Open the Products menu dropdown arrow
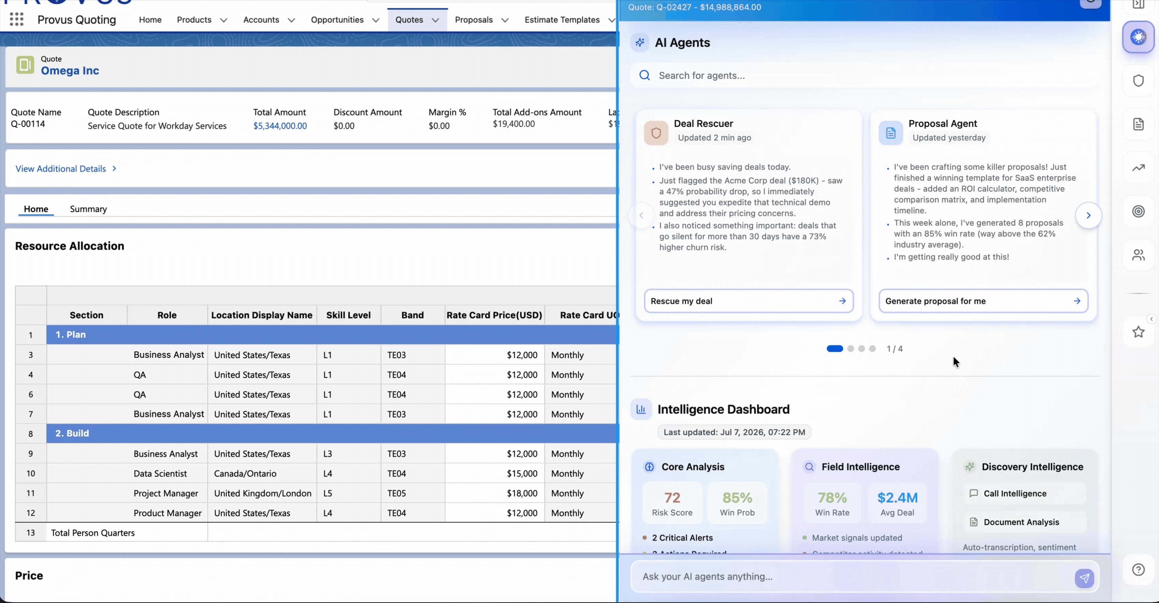The height and width of the screenshot is (603, 1159). pos(224,20)
